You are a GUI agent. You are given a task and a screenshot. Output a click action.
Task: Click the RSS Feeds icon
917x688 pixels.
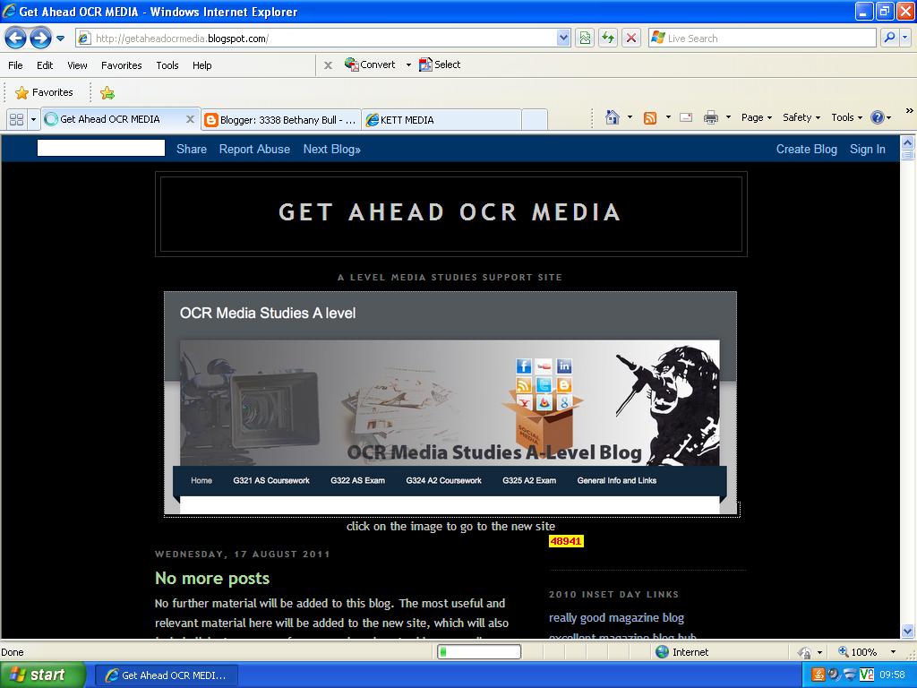(650, 117)
